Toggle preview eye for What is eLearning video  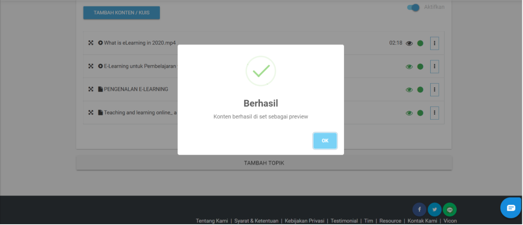[x=409, y=43]
